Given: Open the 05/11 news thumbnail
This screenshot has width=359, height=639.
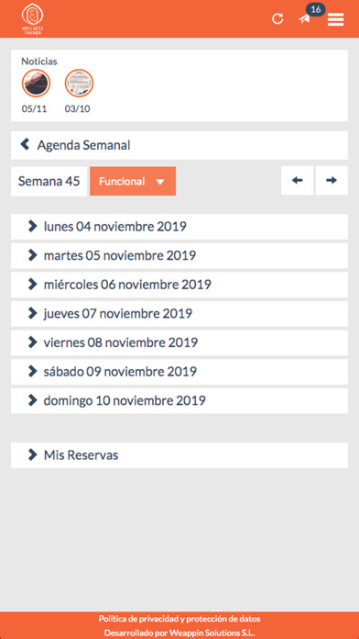Looking at the screenshot, I should (36, 83).
